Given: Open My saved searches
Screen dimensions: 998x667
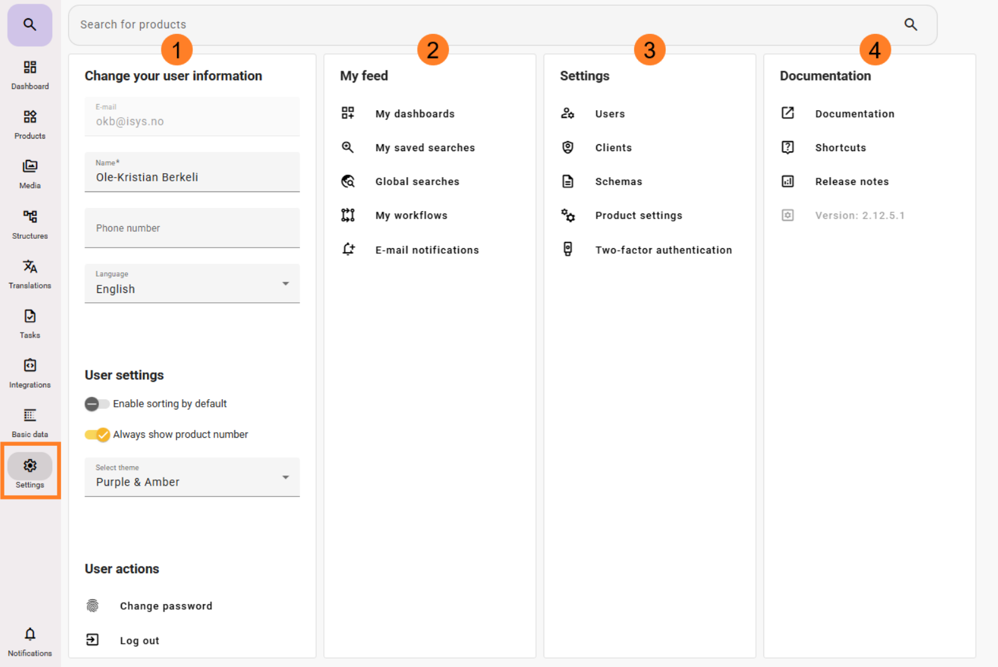Looking at the screenshot, I should tap(425, 148).
